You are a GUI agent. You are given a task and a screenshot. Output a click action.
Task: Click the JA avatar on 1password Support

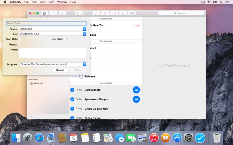(x=136, y=99)
